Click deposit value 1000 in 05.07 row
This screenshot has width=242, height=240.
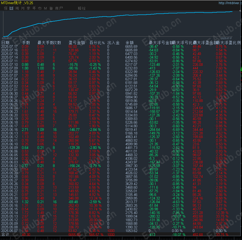coord(111,231)
